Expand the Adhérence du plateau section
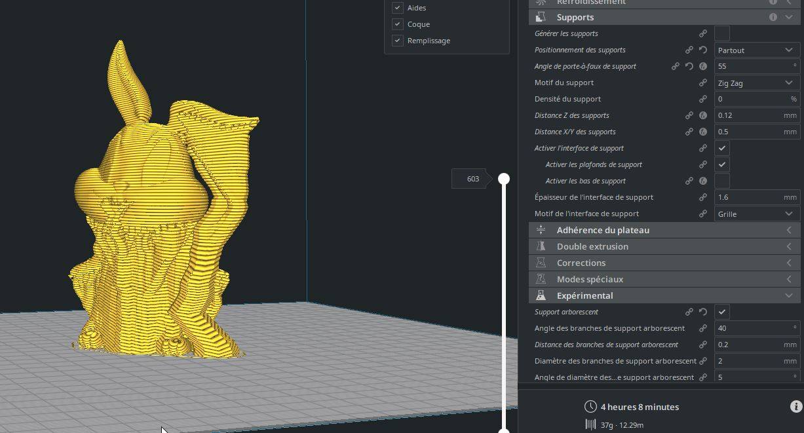Viewport: 804px width, 433px height. pyautogui.click(x=664, y=230)
